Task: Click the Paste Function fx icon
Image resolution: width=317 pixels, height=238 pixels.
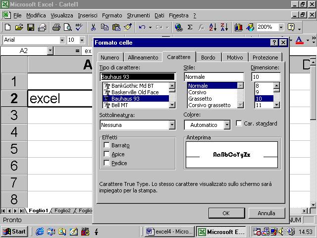Action: pos(201,27)
